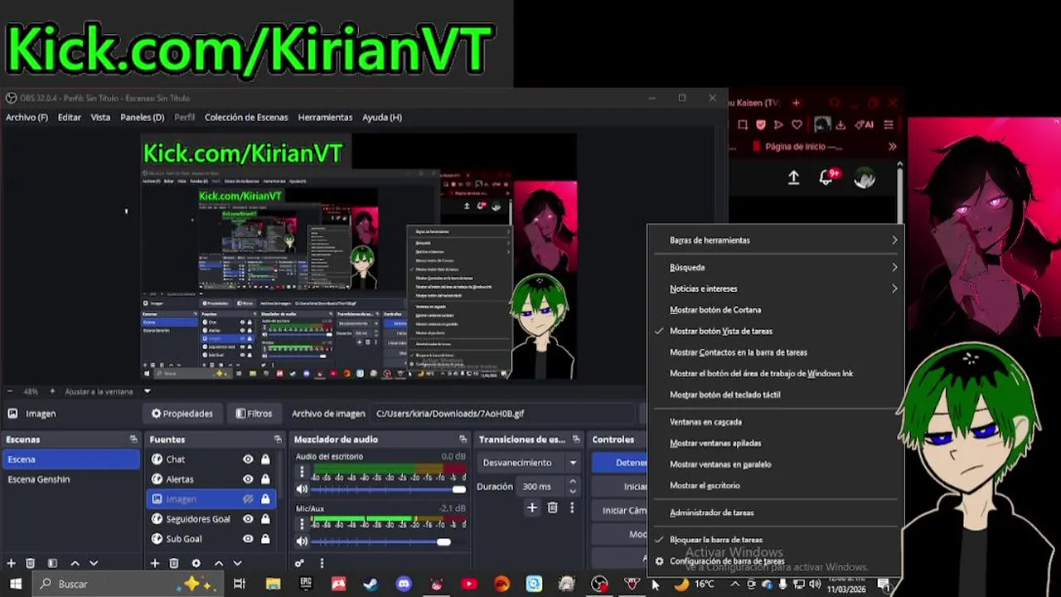Move scene down with Escenas arrow
1061x597 pixels.
tap(94, 563)
